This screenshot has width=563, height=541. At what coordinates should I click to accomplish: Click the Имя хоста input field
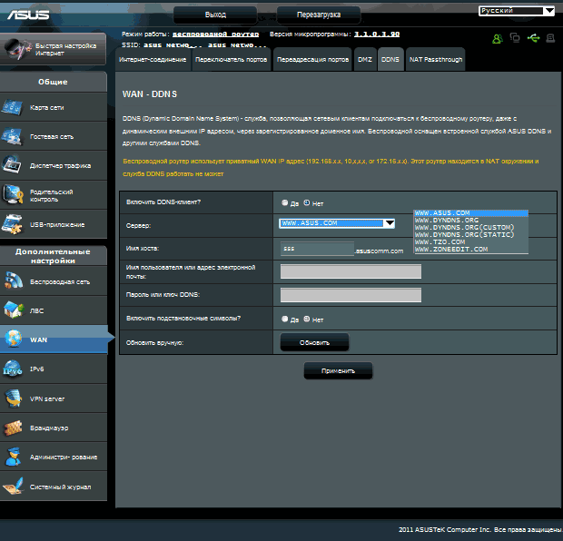tap(317, 249)
